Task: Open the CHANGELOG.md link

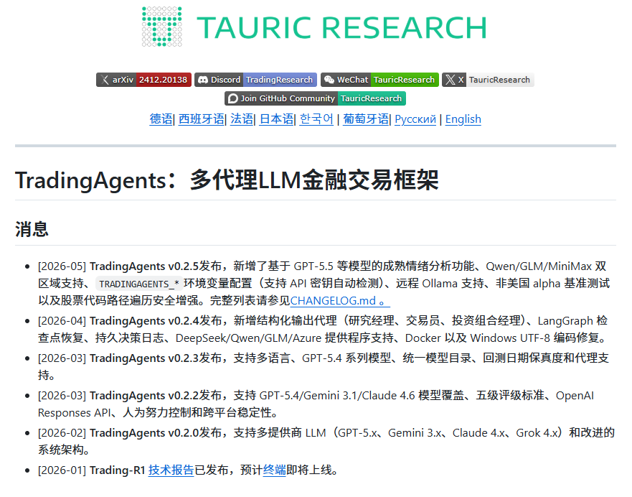Action: pyautogui.click(x=340, y=300)
